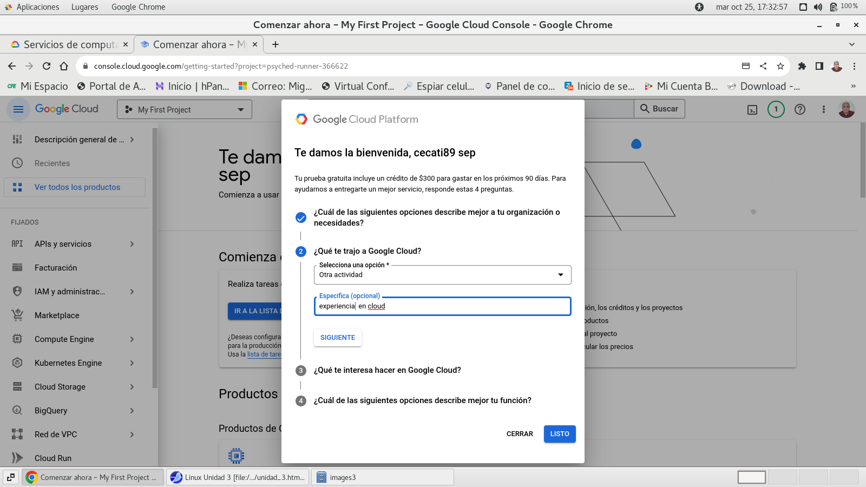Open Chrome extensions puzzle icon
Screen dimensions: 866x487
802,66
